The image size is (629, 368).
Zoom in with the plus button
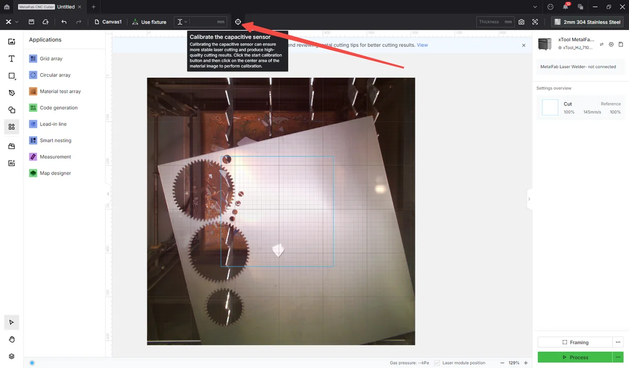(x=526, y=363)
